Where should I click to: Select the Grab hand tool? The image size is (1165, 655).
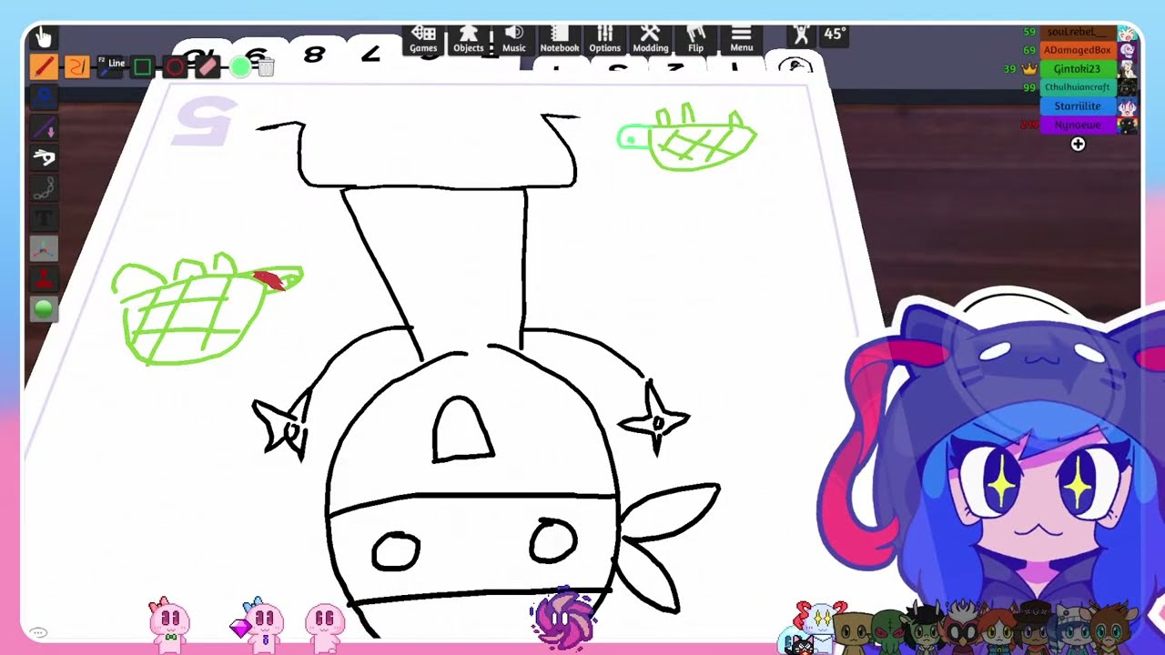point(44,36)
